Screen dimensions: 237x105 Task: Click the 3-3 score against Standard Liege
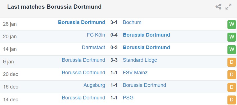tap(114, 60)
